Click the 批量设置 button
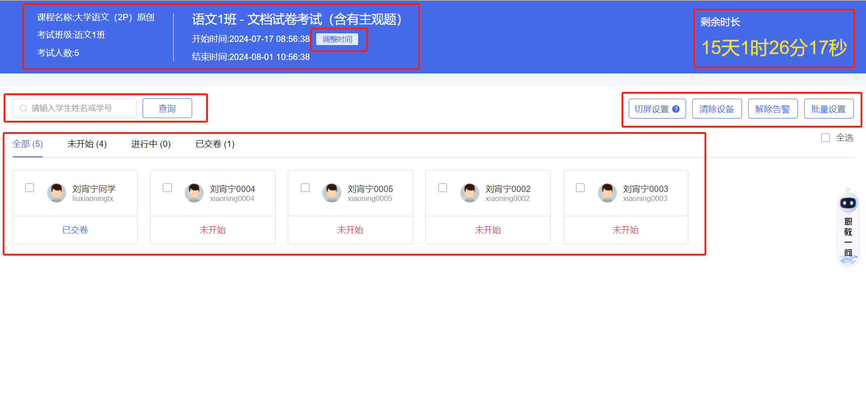The image size is (866, 411). (x=829, y=108)
